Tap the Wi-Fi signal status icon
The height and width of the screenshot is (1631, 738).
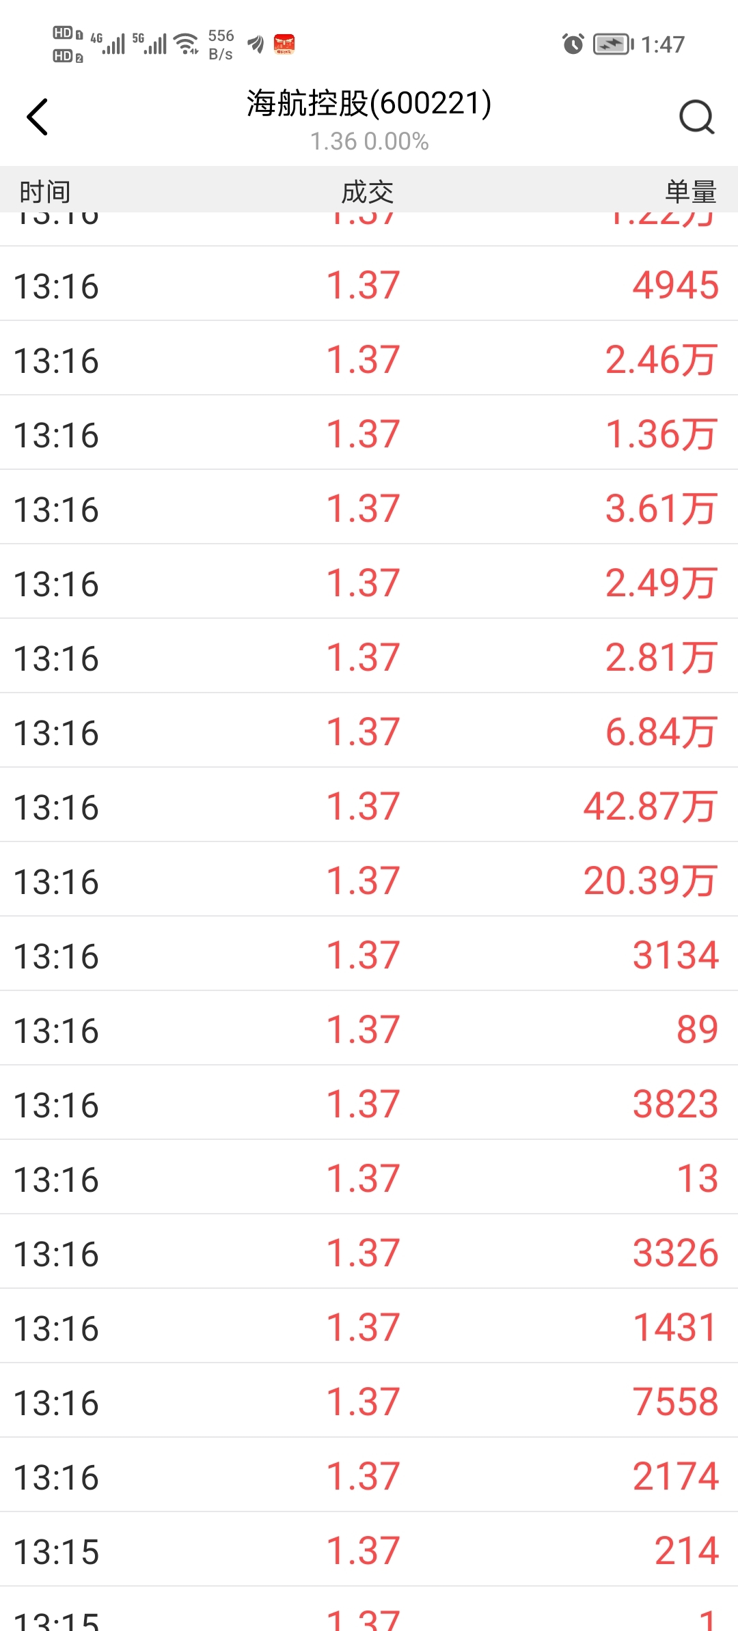187,44
